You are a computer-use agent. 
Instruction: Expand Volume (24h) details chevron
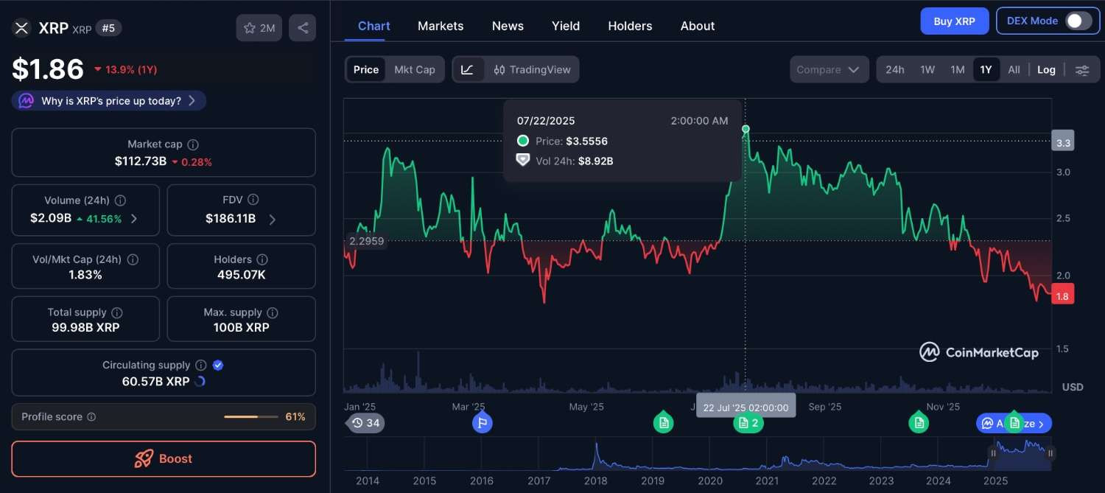[x=134, y=219]
